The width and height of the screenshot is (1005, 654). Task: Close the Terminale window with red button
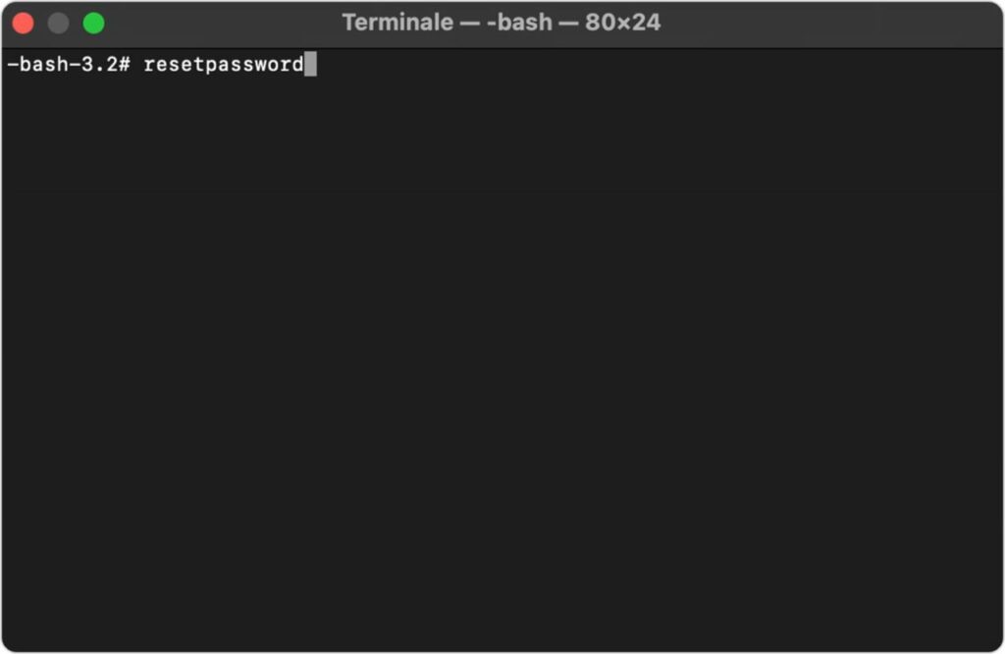click(23, 23)
